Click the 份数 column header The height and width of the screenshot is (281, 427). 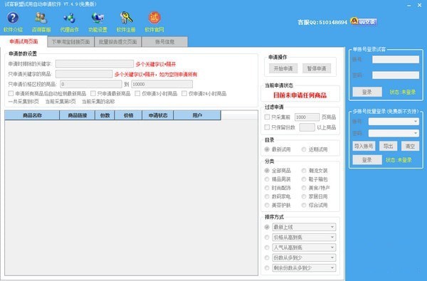[105, 115]
